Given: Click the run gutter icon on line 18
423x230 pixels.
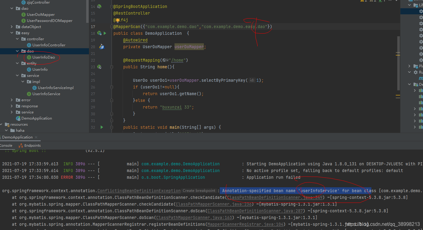Looking at the screenshot, I should pyautogui.click(x=105, y=33).
